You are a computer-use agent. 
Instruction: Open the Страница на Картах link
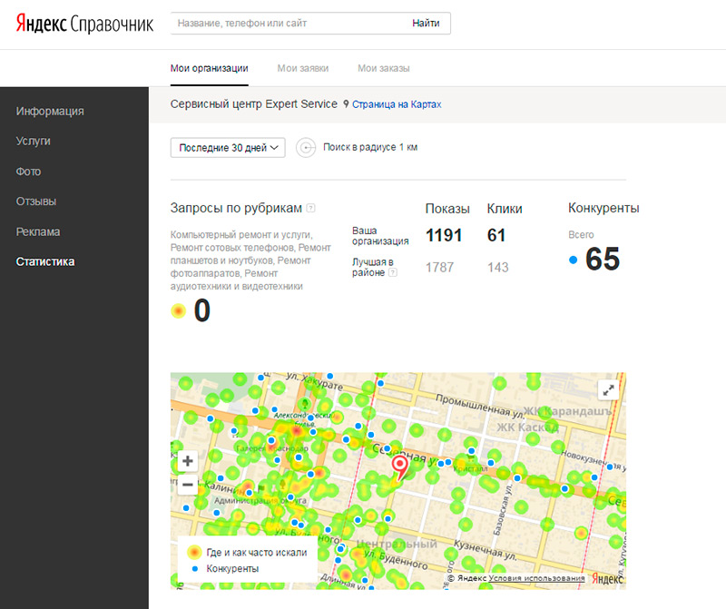[x=397, y=105]
